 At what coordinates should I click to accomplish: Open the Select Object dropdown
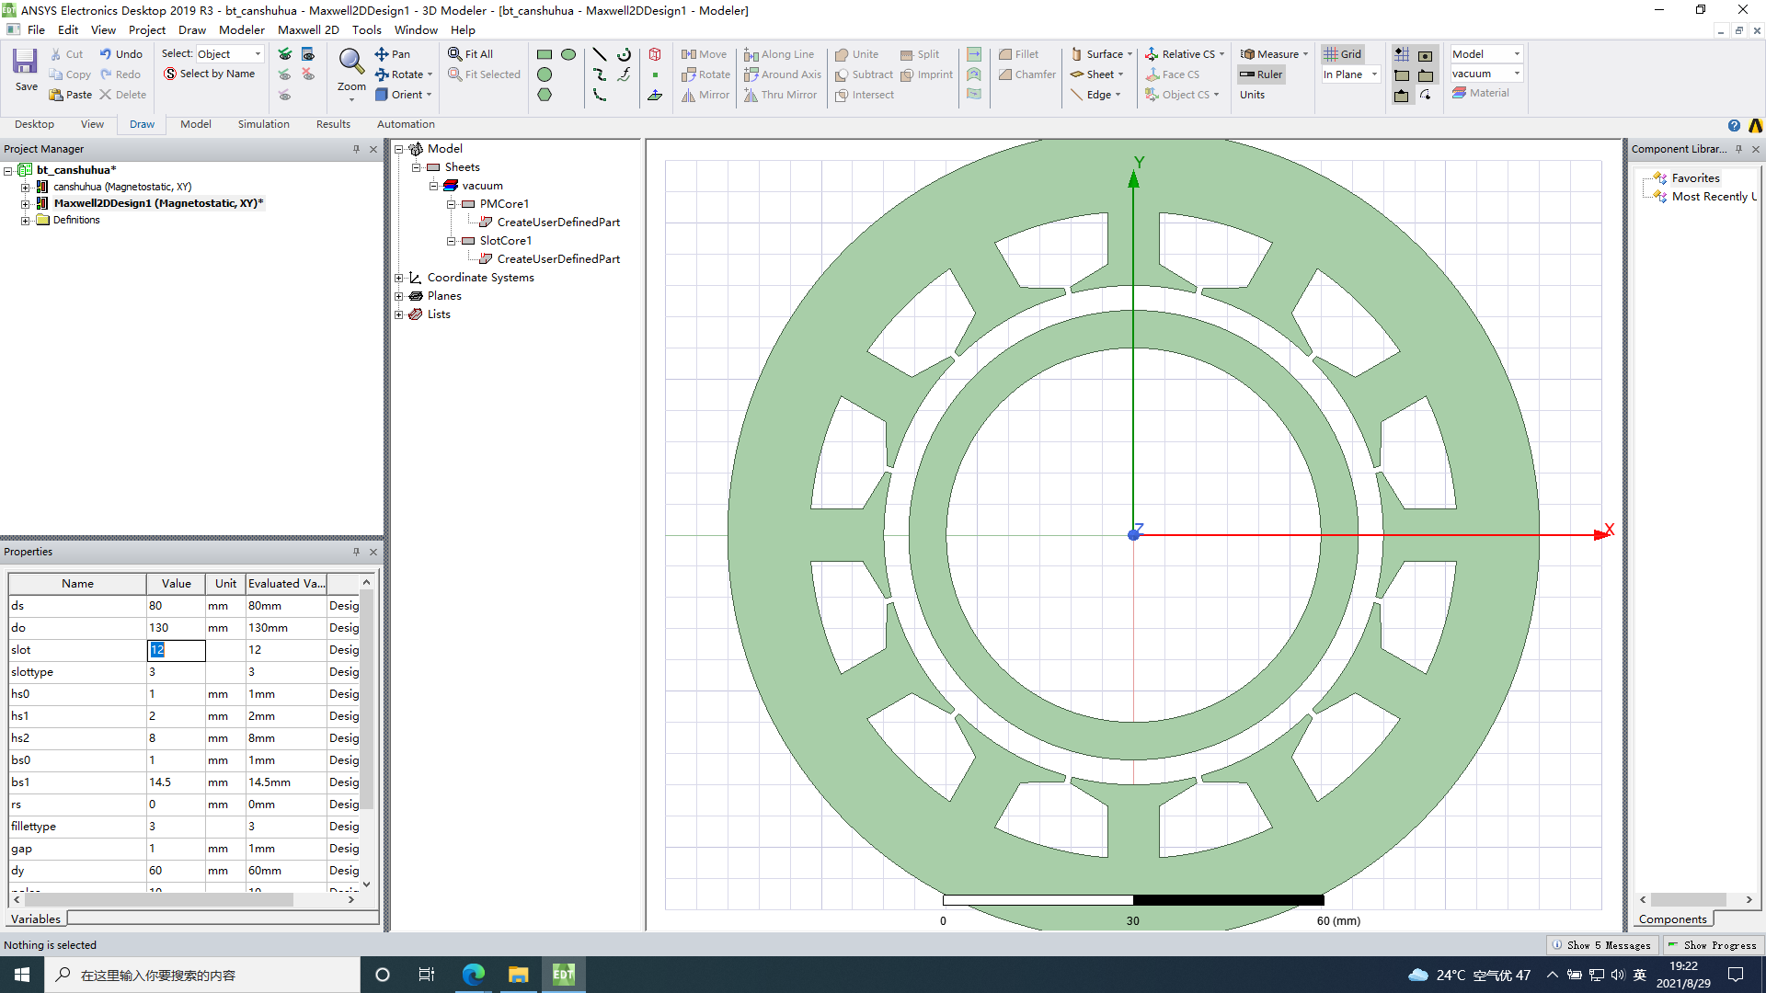[258, 54]
